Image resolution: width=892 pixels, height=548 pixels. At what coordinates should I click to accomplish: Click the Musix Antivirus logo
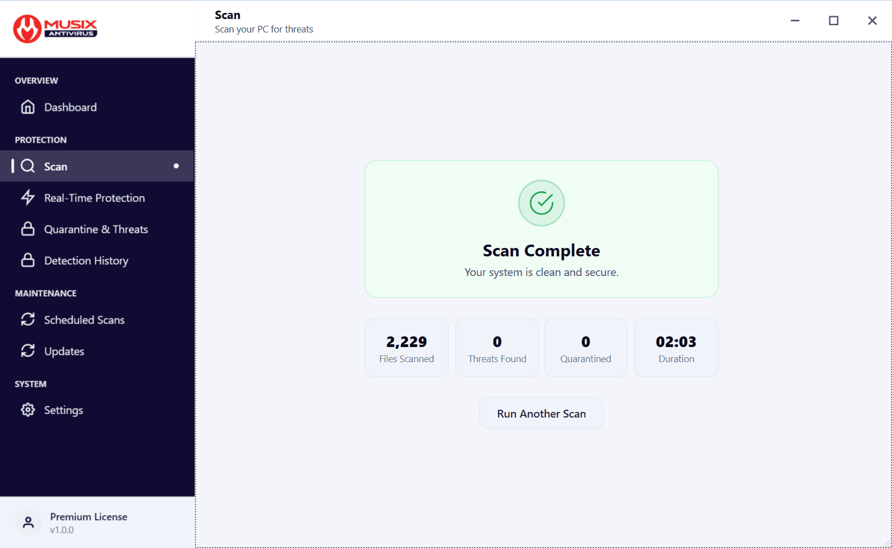55,28
